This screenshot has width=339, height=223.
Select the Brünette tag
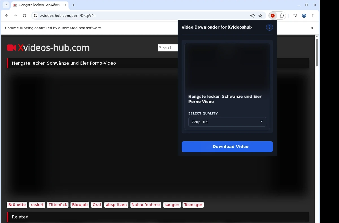[x=17, y=205]
